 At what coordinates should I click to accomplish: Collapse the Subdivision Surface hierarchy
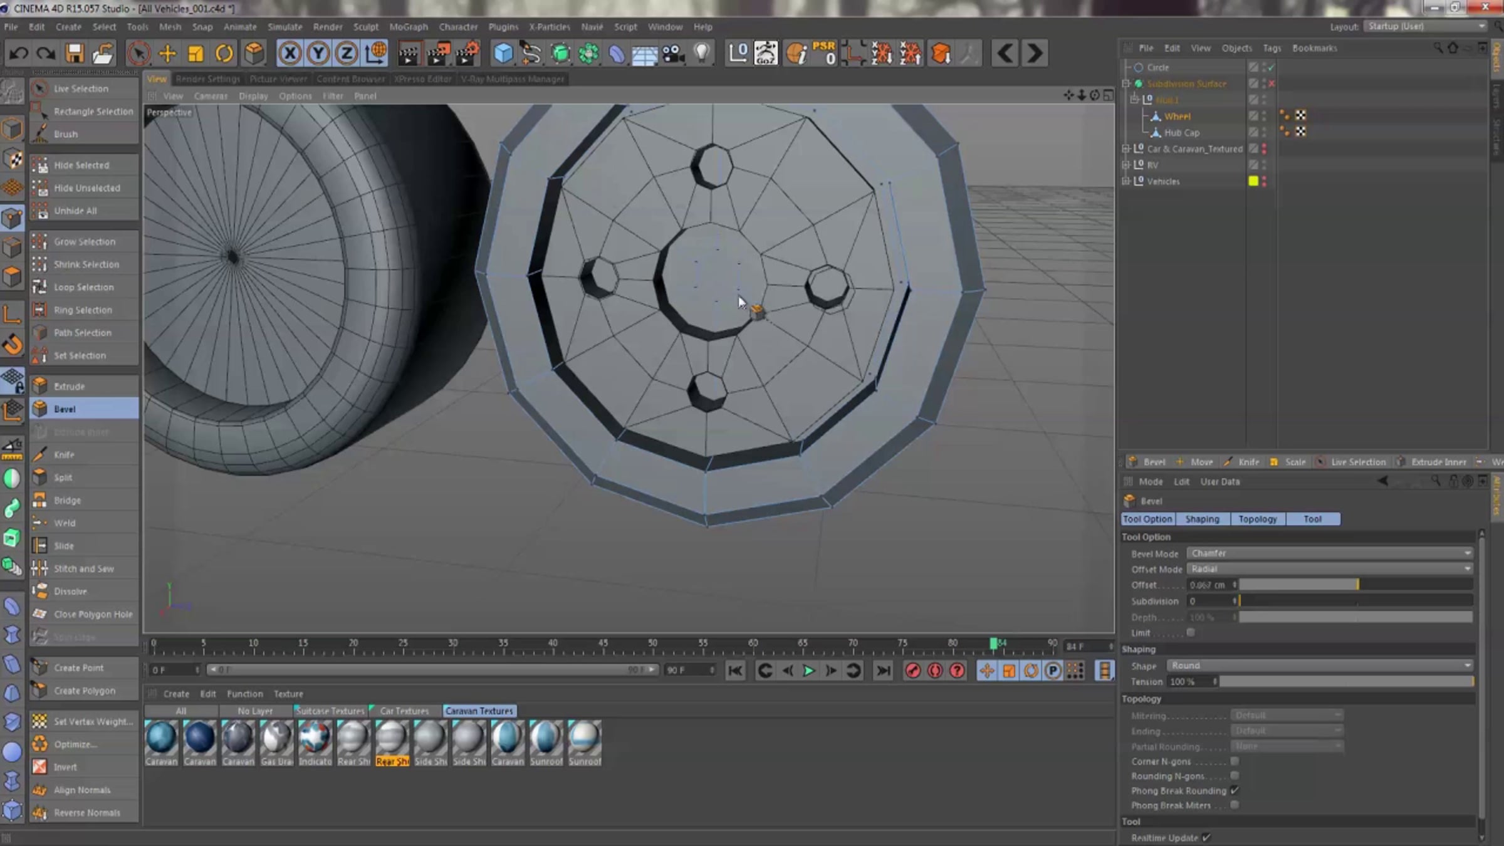tap(1126, 83)
